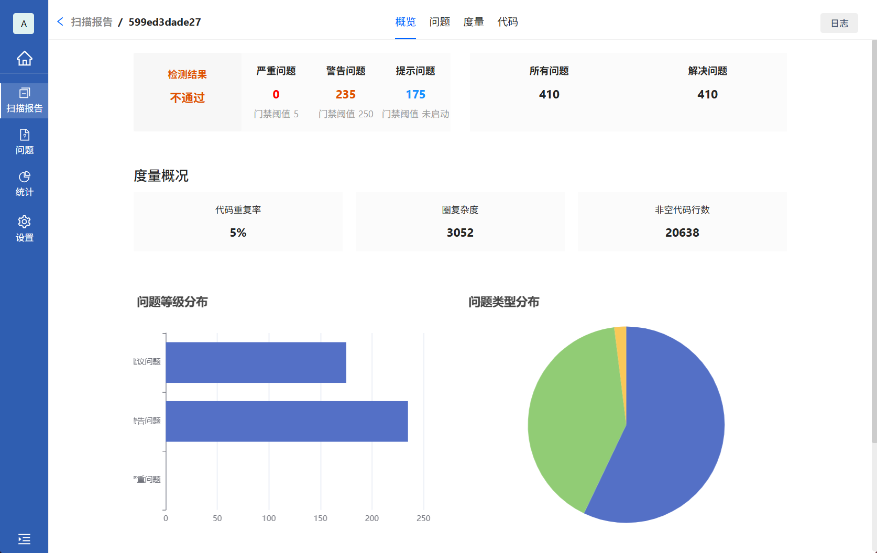Click the 警告问题 bar in chart
Viewport: 877px width, 553px height.
287,422
